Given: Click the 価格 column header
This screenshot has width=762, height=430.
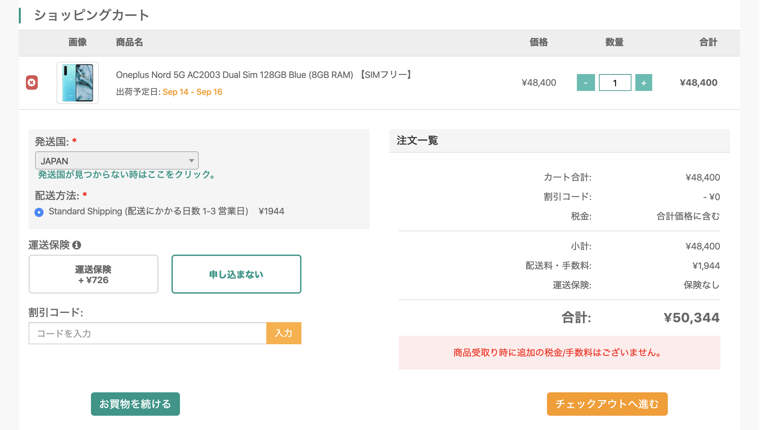Looking at the screenshot, I should (x=539, y=42).
